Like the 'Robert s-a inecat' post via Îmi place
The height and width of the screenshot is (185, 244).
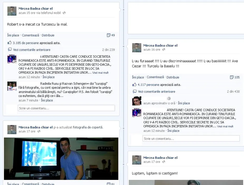click(x=13, y=35)
